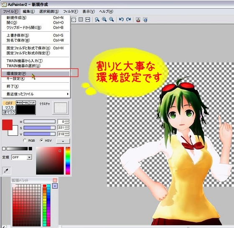Set the color mask to OFF
Image resolution: width=234 pixels, height=228 pixels.
9,103
